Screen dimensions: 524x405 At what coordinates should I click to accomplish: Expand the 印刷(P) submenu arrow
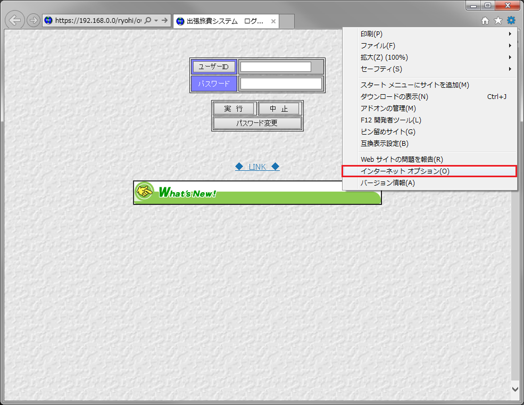coord(510,34)
